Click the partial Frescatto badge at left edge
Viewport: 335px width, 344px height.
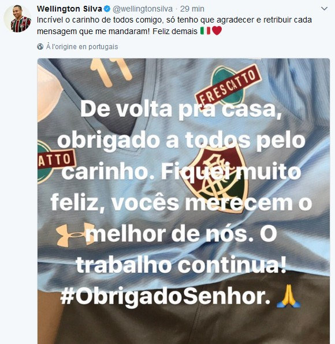[x=57, y=162]
